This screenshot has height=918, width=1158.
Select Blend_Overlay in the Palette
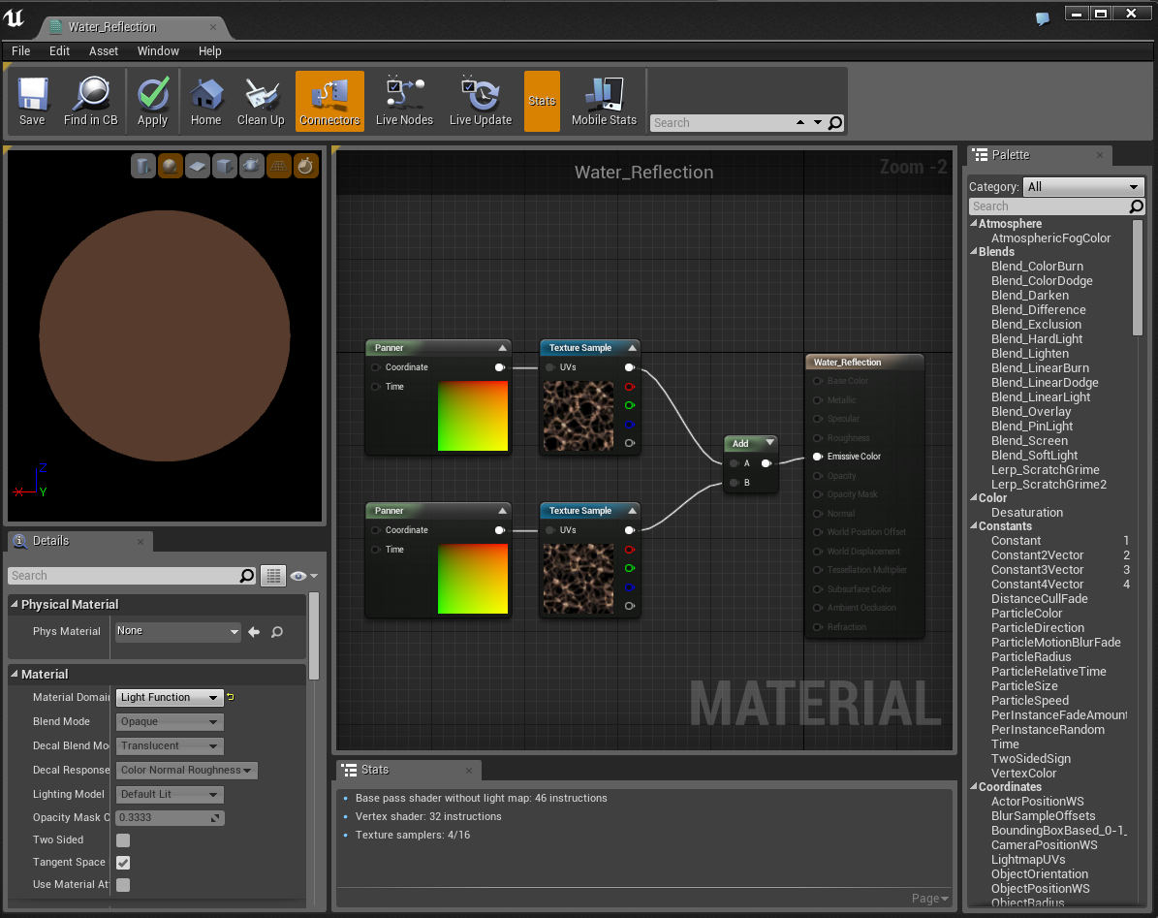point(1030,411)
